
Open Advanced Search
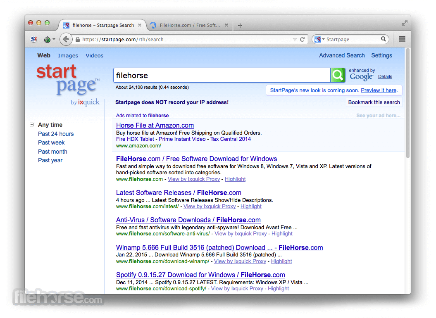342,55
